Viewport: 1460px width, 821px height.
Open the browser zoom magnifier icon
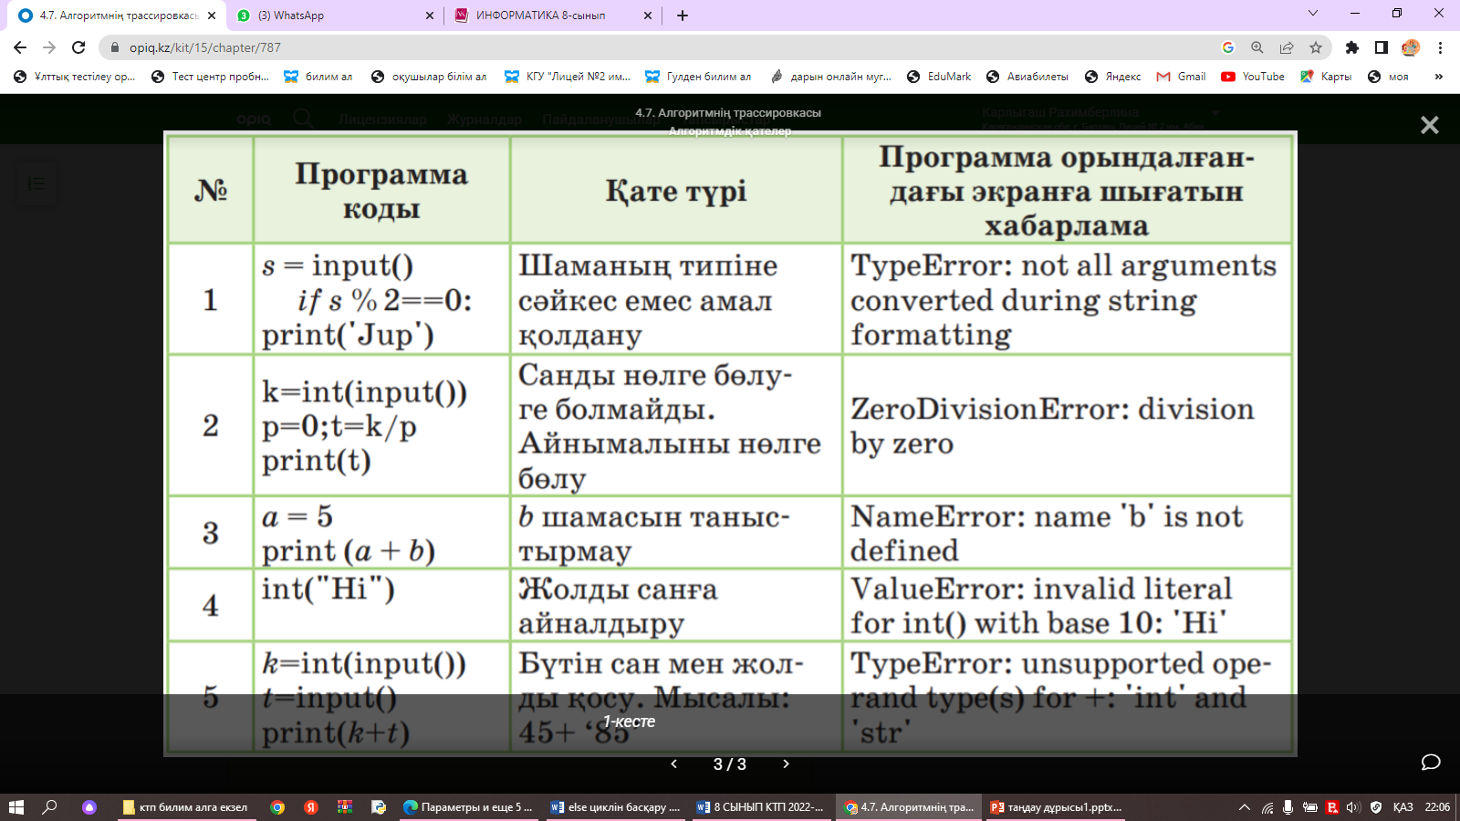1257,47
